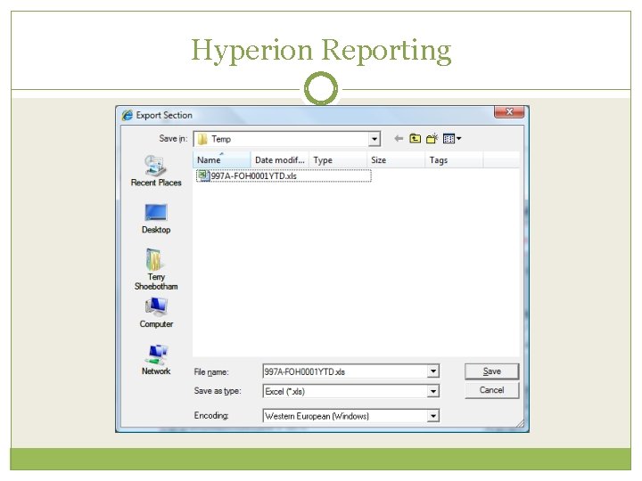Sort by Name column header
The height and width of the screenshot is (481, 642).
coord(221,160)
